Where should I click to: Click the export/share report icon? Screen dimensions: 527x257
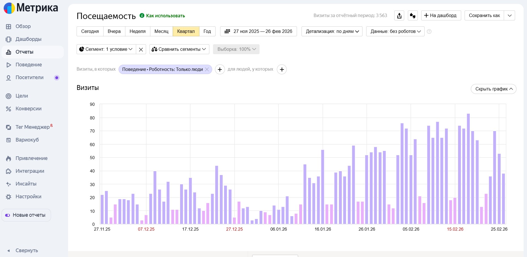click(399, 16)
